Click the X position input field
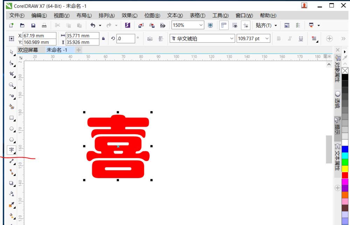The height and width of the screenshot is (225, 350). click(40, 35)
